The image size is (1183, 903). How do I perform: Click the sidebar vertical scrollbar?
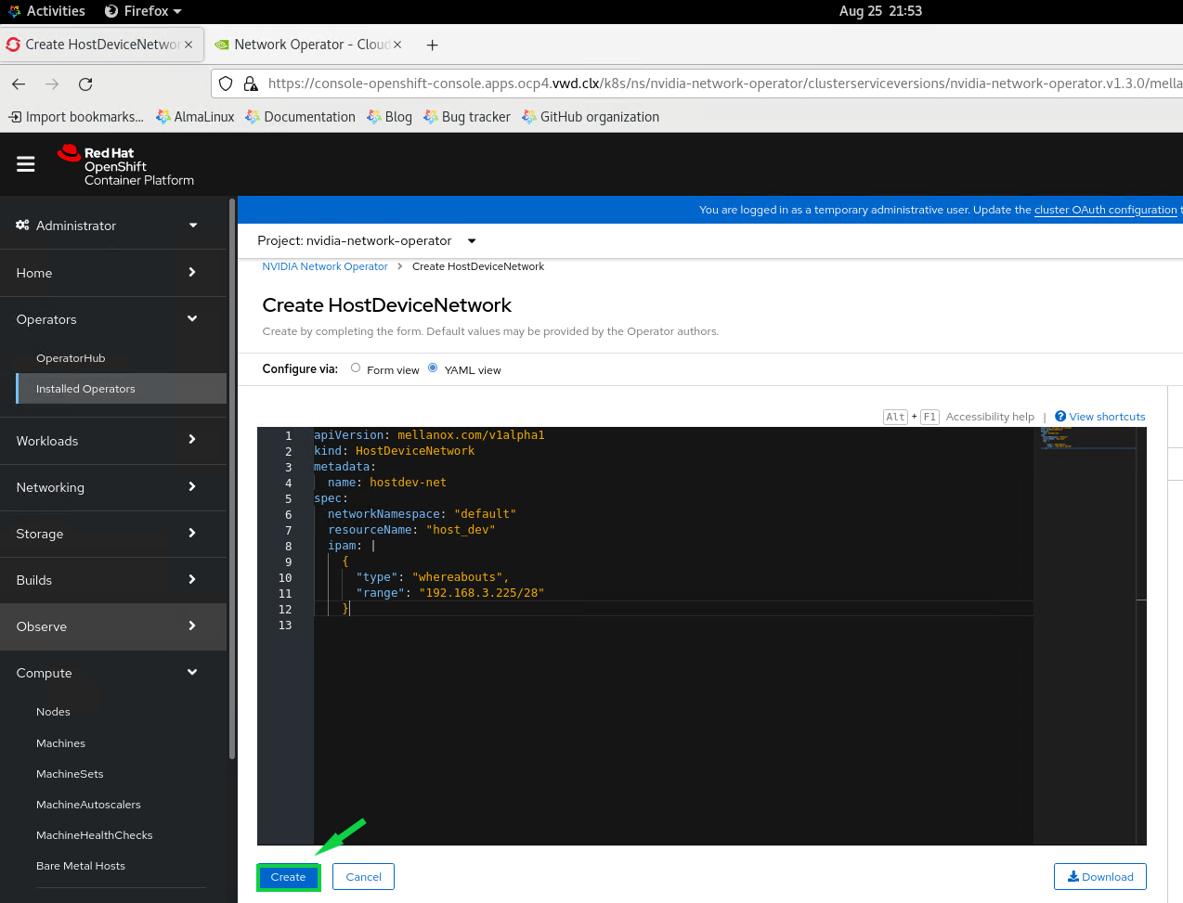coord(232,478)
